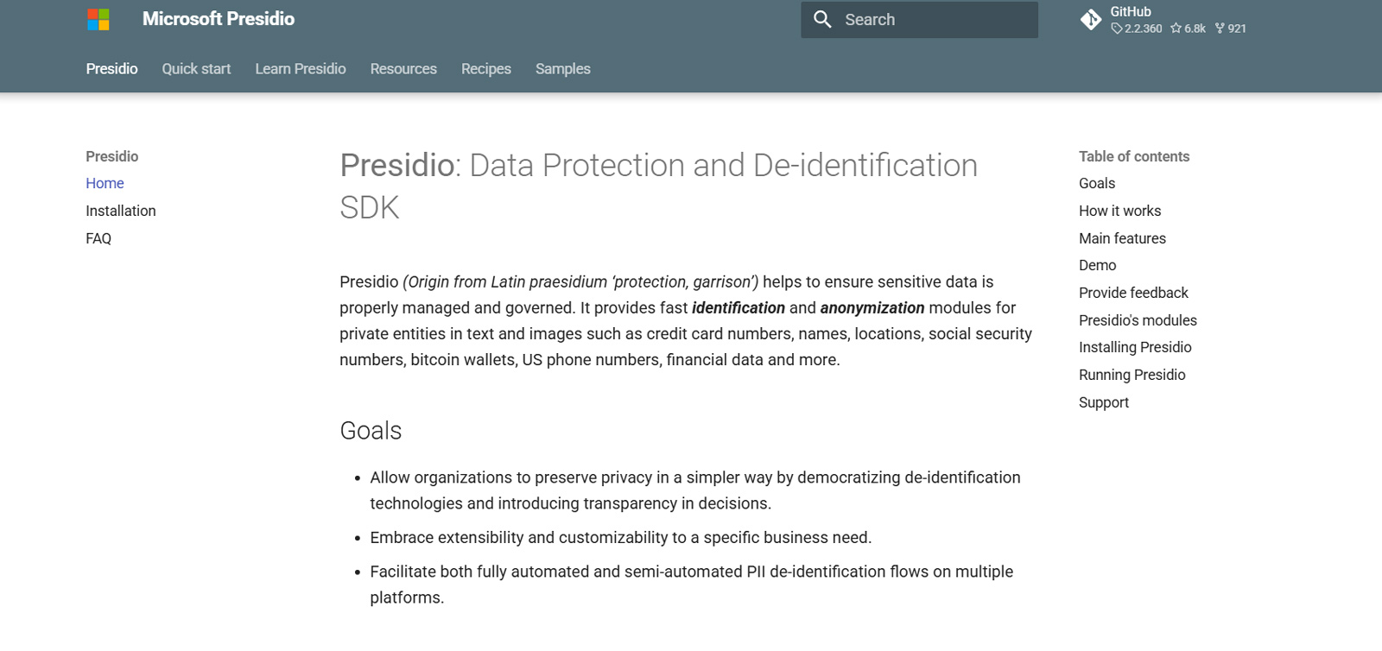Switch to the Recipes tab
1382x651 pixels.
coord(485,68)
